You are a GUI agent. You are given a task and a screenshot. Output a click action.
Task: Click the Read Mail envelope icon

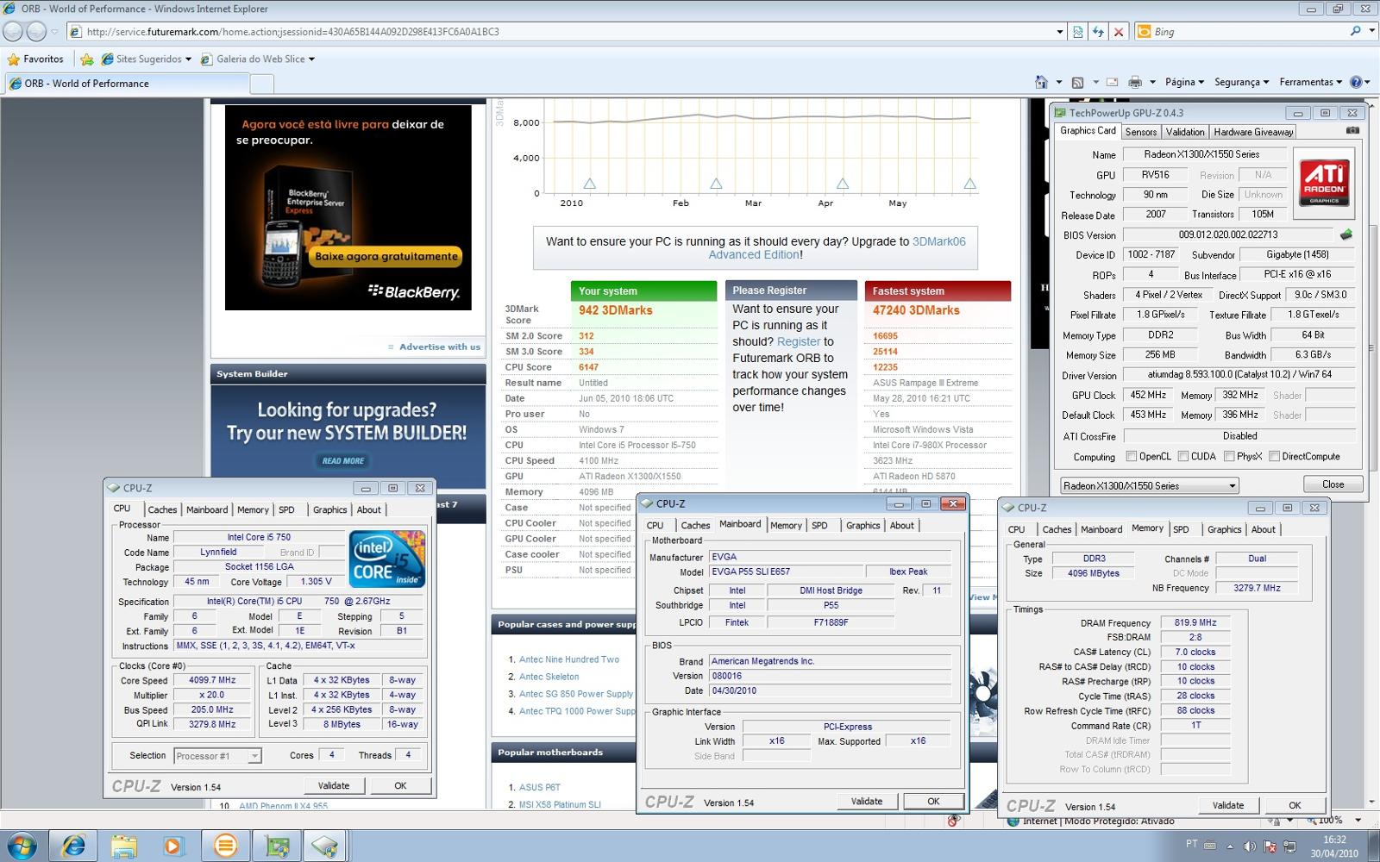[1112, 82]
